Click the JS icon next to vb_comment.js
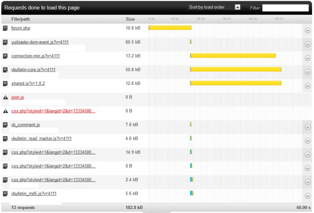 [5, 125]
